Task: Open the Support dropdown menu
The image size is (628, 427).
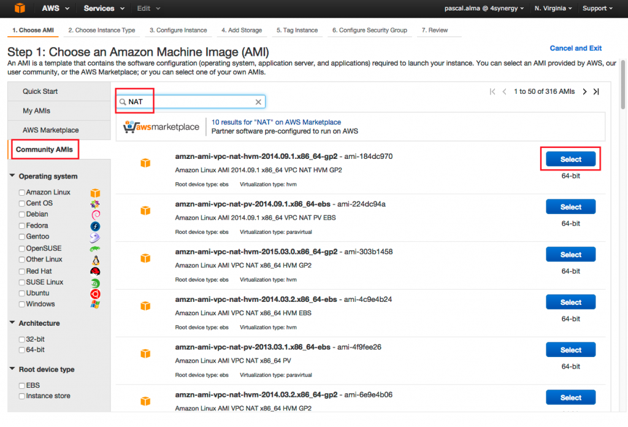Action: pos(597,8)
